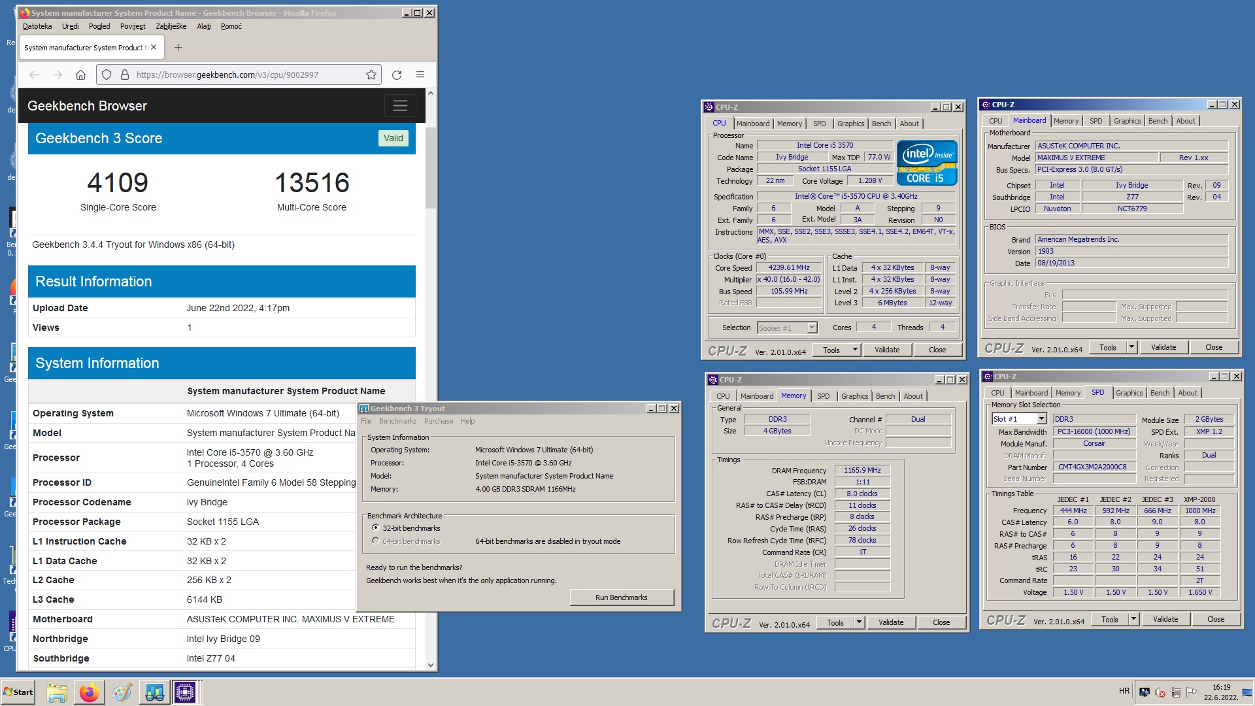Go to Firefox home page icon
Image resolution: width=1255 pixels, height=706 pixels.
point(80,75)
